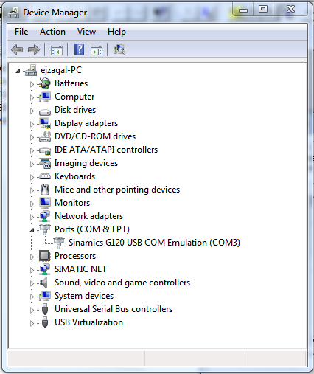The image size is (314, 374).
Task: Click Show/Hide Console Tree toolbar icon
Action: tap(57, 50)
